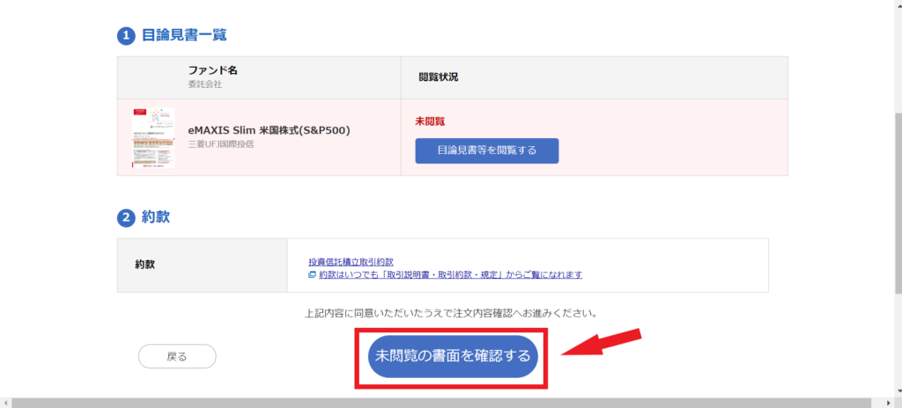Image resolution: width=902 pixels, height=408 pixels.
Task: Go back with the 戻る button
Action: [x=177, y=356]
